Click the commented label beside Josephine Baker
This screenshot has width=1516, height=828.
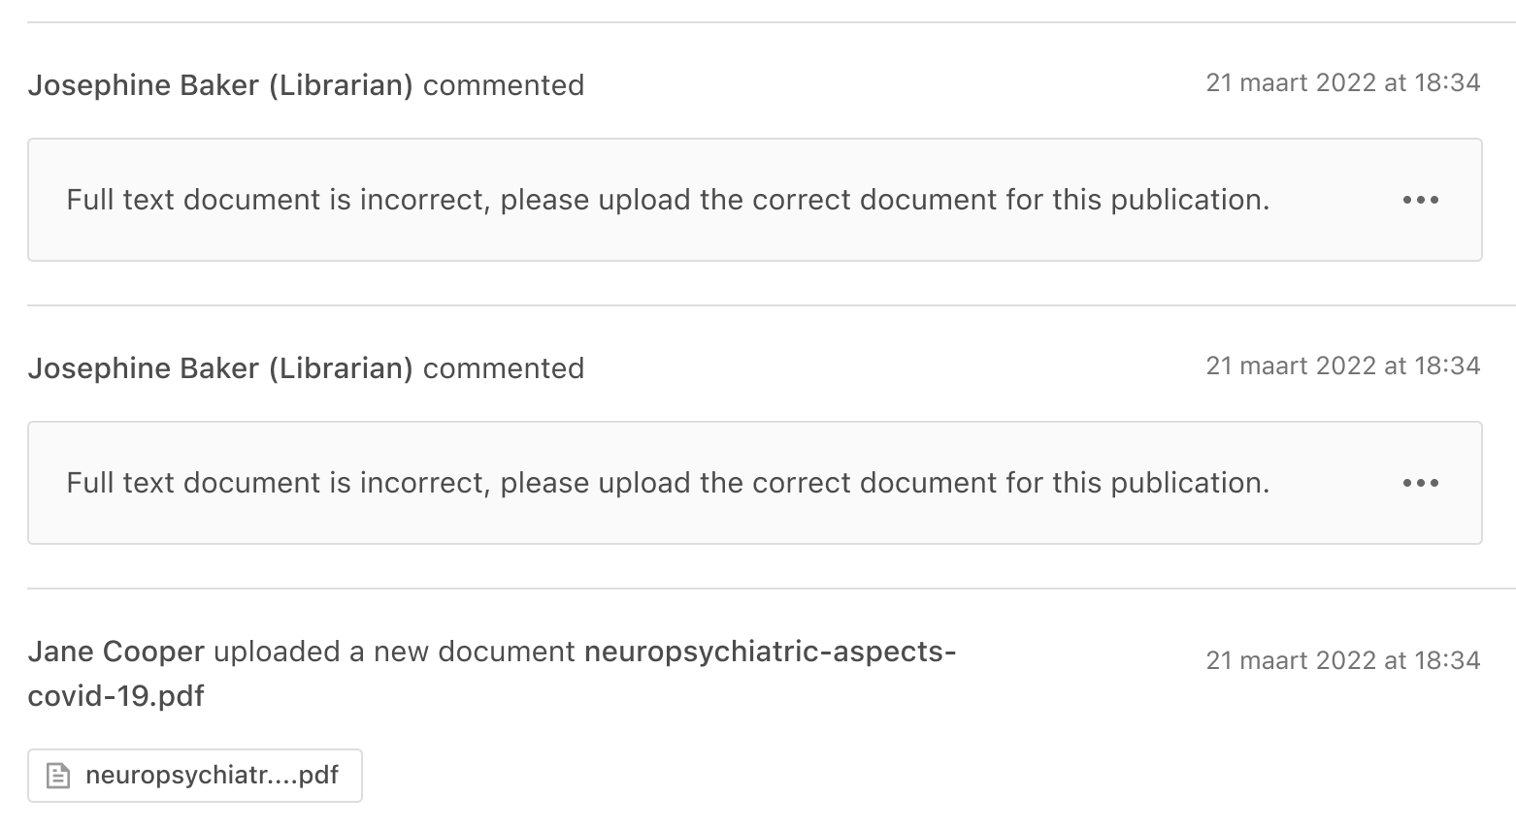(502, 85)
